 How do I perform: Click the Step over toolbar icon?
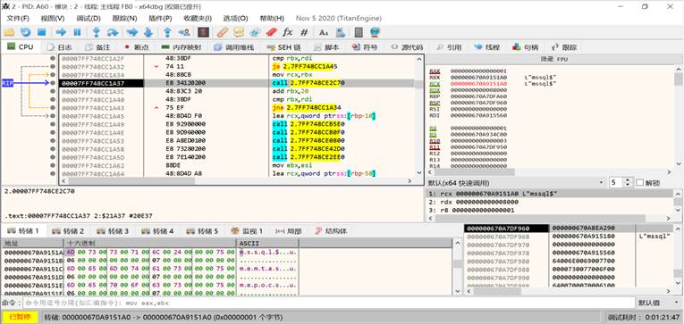click(x=113, y=32)
